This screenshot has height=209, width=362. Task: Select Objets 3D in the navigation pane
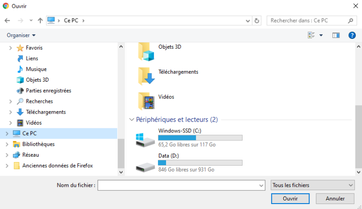point(37,80)
